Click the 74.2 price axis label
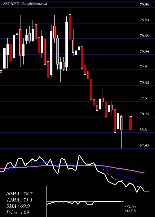The width and height of the screenshot is (155, 217). pyautogui.click(x=143, y=67)
